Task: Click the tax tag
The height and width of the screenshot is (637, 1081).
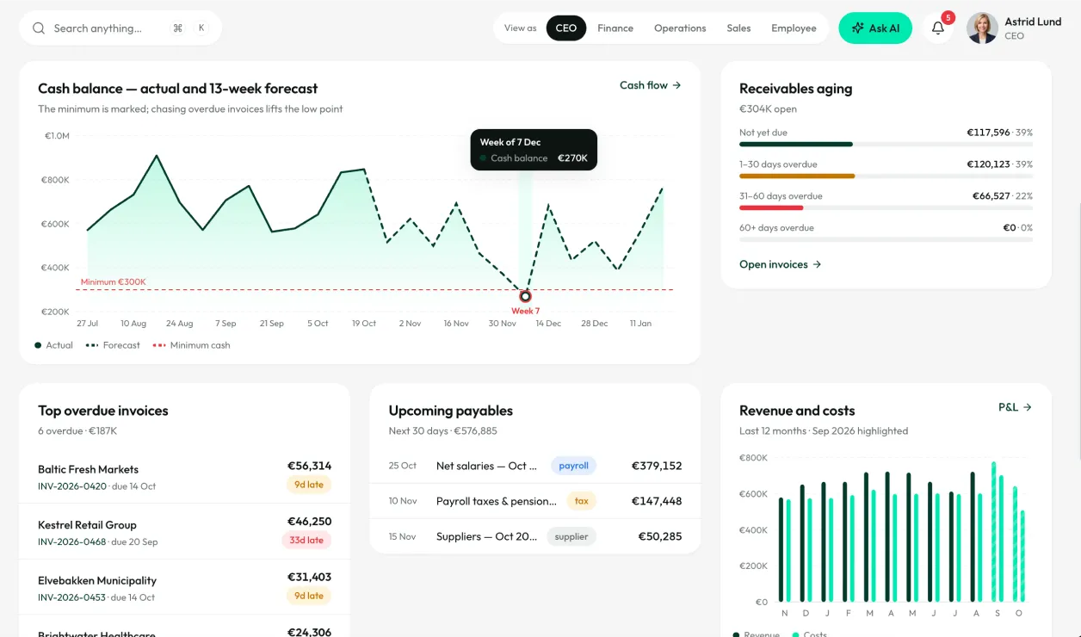Action: coord(581,501)
